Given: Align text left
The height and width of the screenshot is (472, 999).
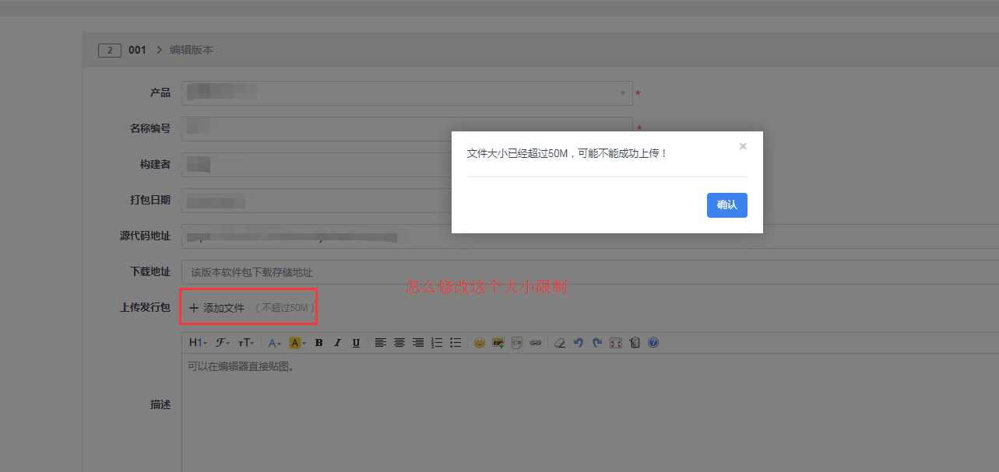Looking at the screenshot, I should [381, 342].
